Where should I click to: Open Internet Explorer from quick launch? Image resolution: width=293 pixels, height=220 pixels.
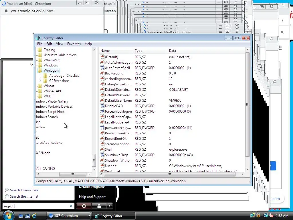click(34, 216)
